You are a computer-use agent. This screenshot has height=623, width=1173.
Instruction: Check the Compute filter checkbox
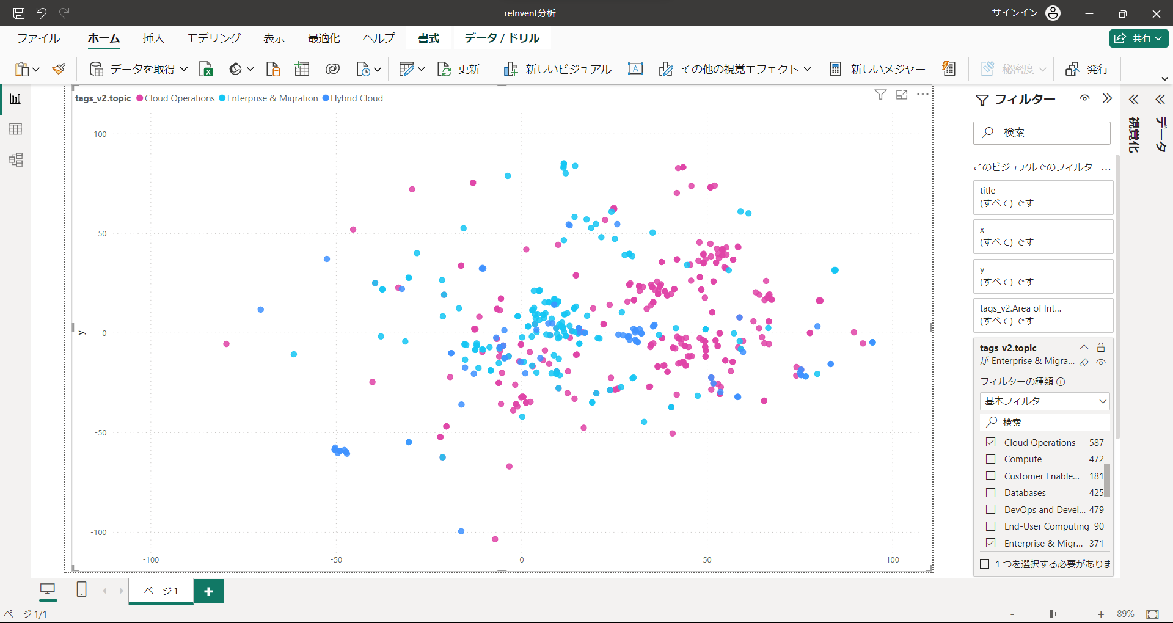(x=991, y=459)
